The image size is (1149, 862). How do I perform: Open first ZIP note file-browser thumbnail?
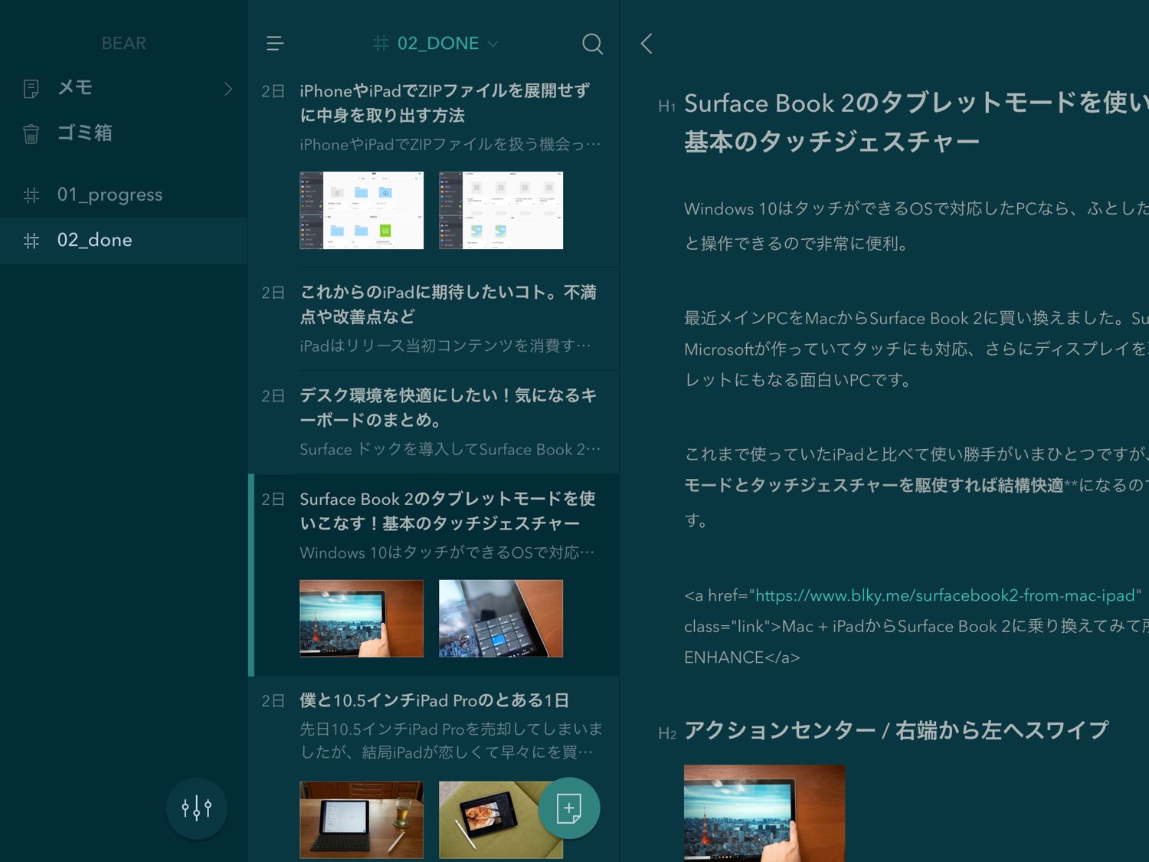pos(362,210)
